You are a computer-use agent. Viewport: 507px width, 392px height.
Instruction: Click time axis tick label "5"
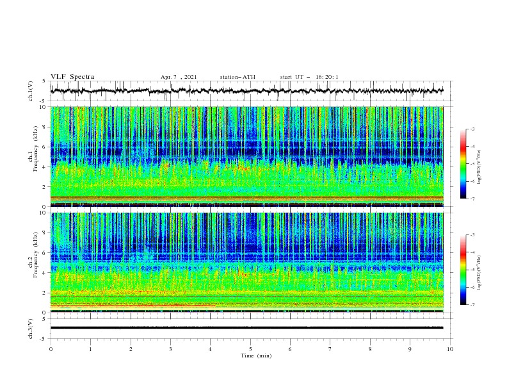(x=250, y=349)
